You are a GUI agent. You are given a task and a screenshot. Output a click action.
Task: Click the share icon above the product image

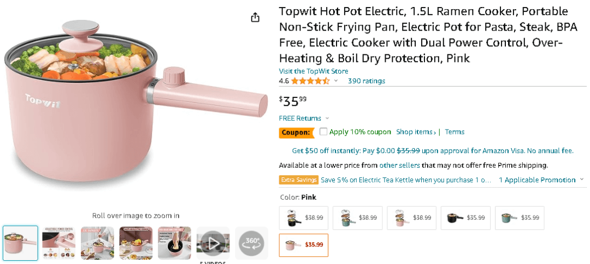pos(255,17)
